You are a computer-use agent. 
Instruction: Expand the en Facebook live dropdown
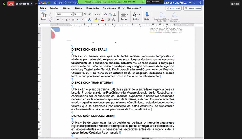pyautogui.click(x=31, y=4)
